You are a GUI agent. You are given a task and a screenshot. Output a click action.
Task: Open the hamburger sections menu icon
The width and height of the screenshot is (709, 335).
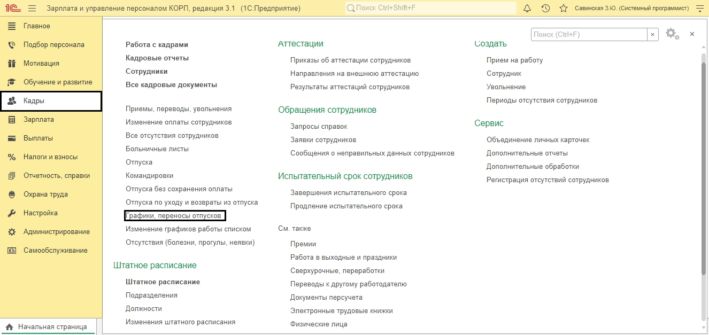(32, 9)
